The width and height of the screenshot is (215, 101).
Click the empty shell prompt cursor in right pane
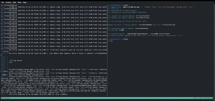click(x=112, y=41)
